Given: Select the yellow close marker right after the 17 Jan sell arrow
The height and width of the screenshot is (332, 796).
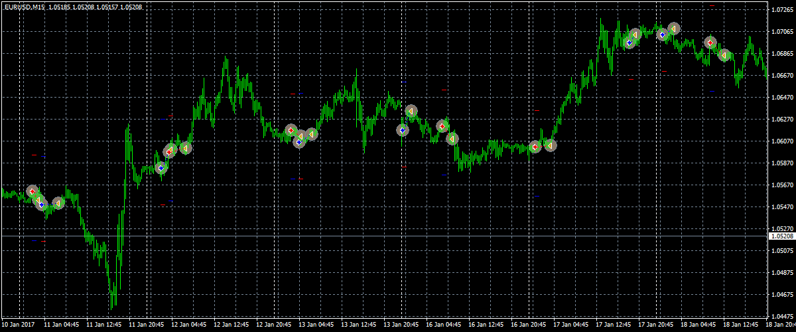Looking at the screenshot, I should [550, 145].
